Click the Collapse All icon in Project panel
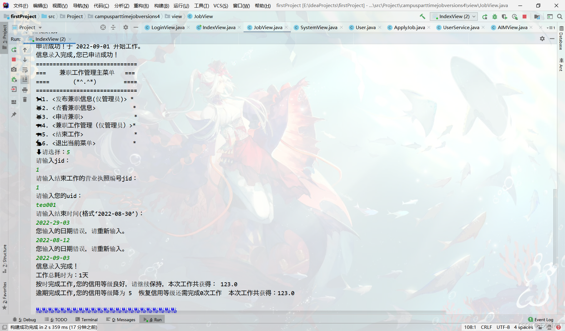The width and height of the screenshot is (565, 331). (x=113, y=27)
